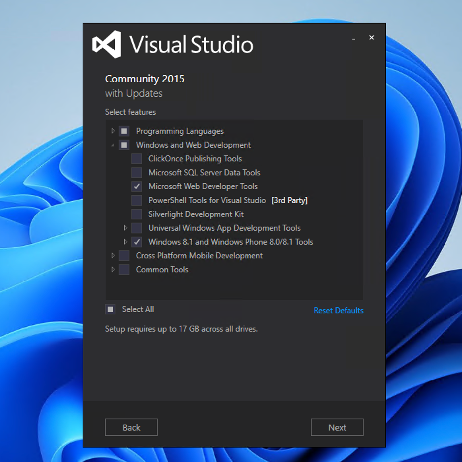462x462 pixels.
Task: Collapse the Windows and Web Development node
Action: [113, 145]
